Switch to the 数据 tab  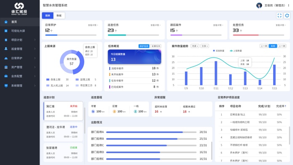[x=59, y=16]
